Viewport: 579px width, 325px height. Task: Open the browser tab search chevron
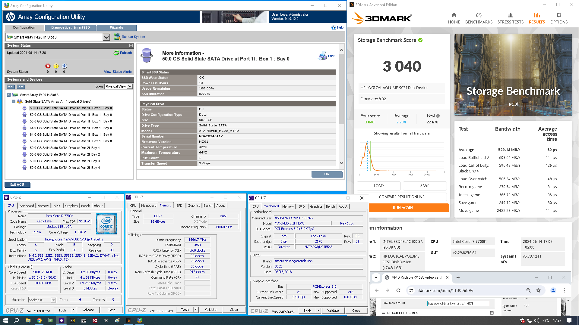point(376,277)
